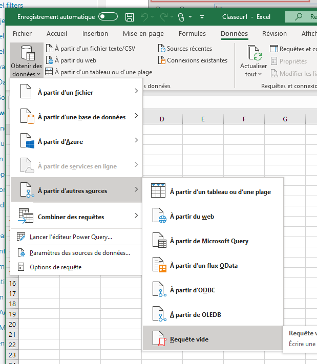Click the Undo arrow icon
Image resolution: width=317 pixels, height=364 pixels.
144,17
